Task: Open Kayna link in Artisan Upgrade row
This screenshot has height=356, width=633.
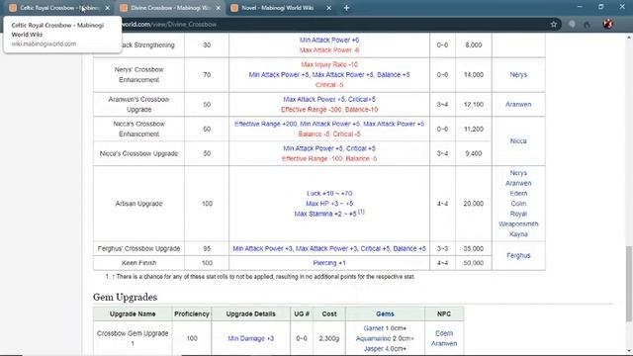Action: click(x=518, y=234)
